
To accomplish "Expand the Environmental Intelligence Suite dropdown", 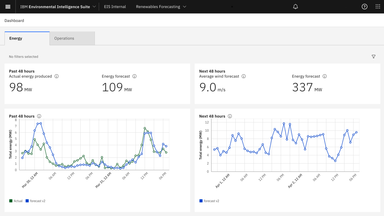I will click(95, 7).
